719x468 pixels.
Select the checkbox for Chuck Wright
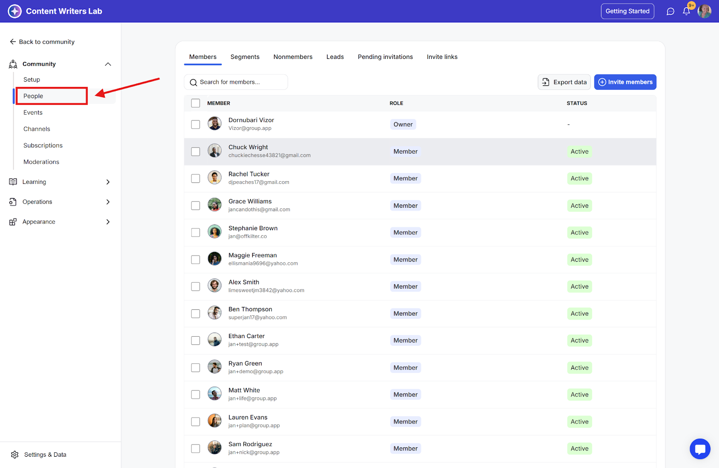coord(195,152)
